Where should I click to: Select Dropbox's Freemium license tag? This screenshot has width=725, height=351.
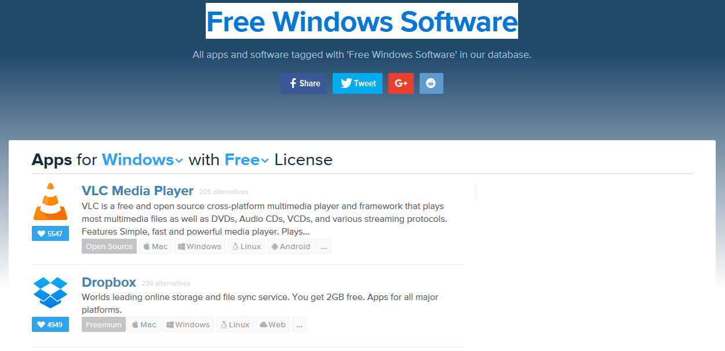tap(104, 324)
